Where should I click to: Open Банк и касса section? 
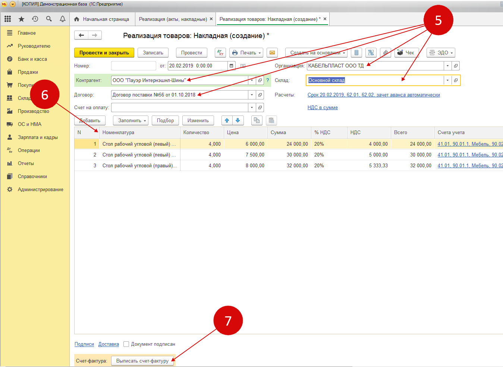32,59
